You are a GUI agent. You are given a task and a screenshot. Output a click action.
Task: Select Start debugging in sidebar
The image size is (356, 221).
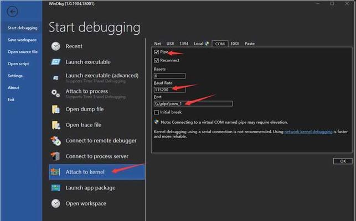[23, 28]
